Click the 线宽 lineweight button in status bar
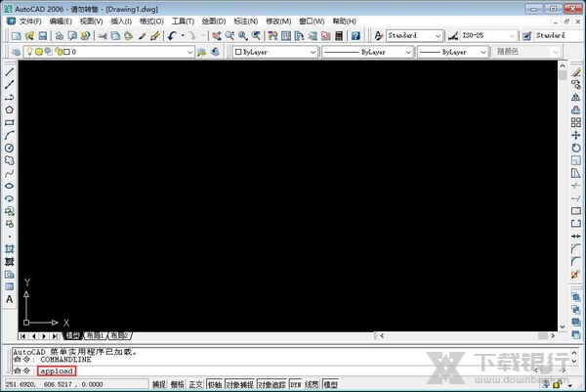 coord(312,385)
